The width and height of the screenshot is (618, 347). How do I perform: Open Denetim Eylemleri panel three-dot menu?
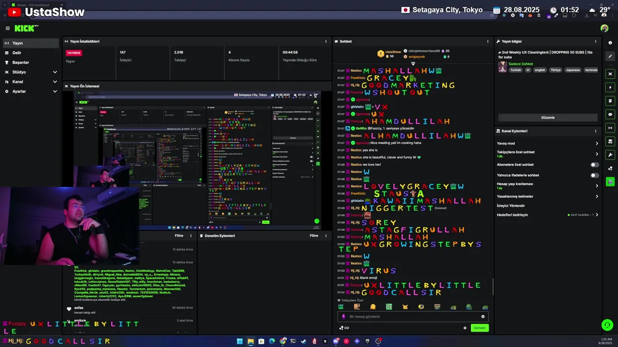pyautogui.click(x=326, y=236)
